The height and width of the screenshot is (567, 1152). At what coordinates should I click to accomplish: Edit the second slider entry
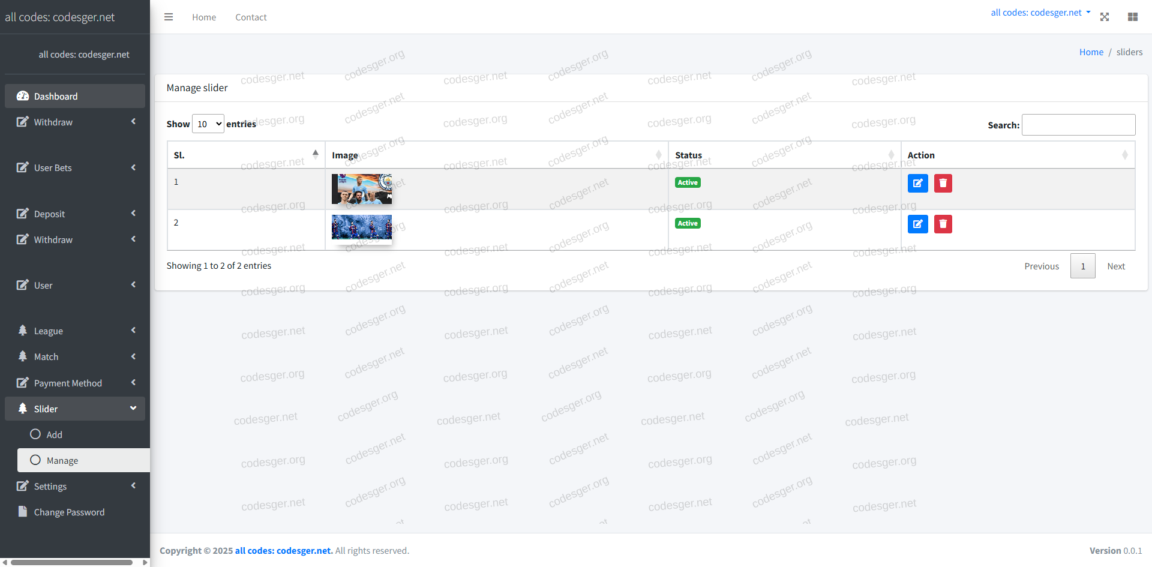pyautogui.click(x=917, y=224)
